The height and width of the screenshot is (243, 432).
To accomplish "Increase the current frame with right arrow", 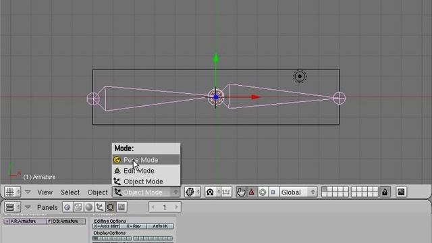I will click(x=177, y=207).
